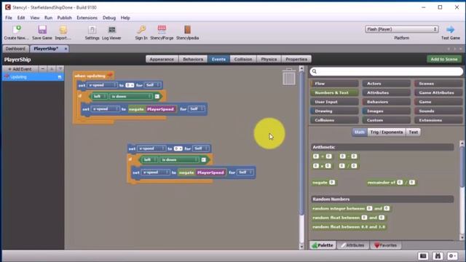Switch to the Physics tab
Screen dimensions: 466x262
(x=269, y=59)
